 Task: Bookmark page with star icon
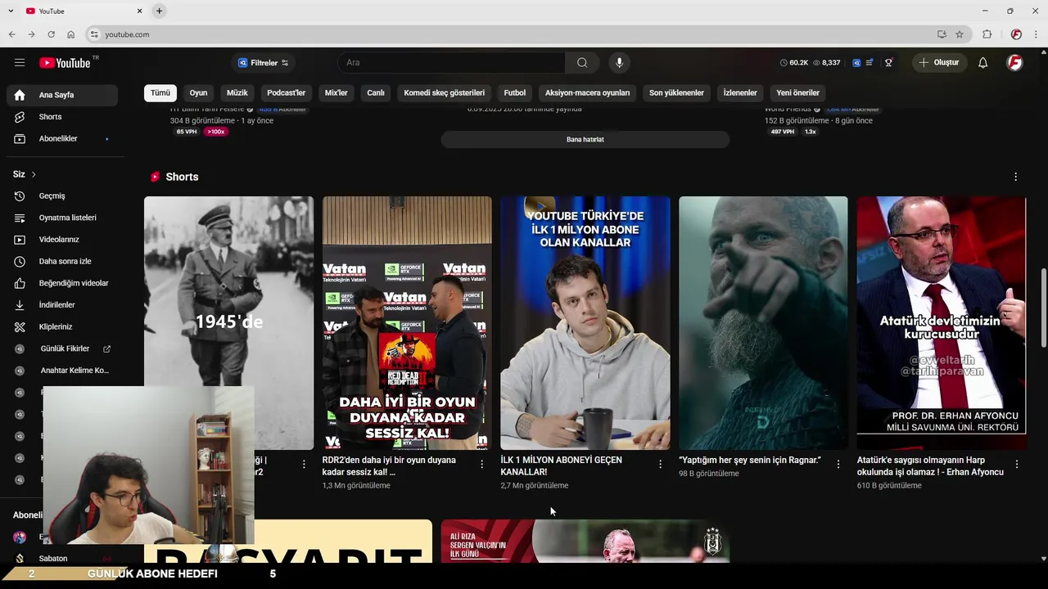click(x=960, y=34)
